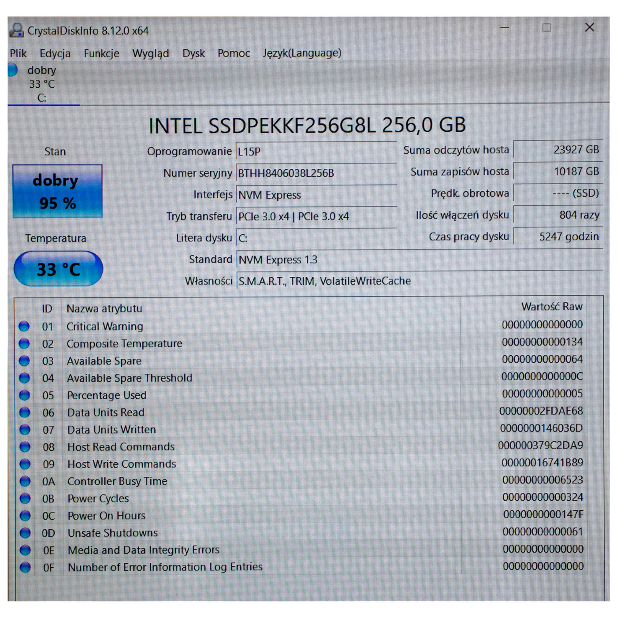617x617 pixels.
Task: Click the dobry 95 % health status button
Action: [57, 191]
